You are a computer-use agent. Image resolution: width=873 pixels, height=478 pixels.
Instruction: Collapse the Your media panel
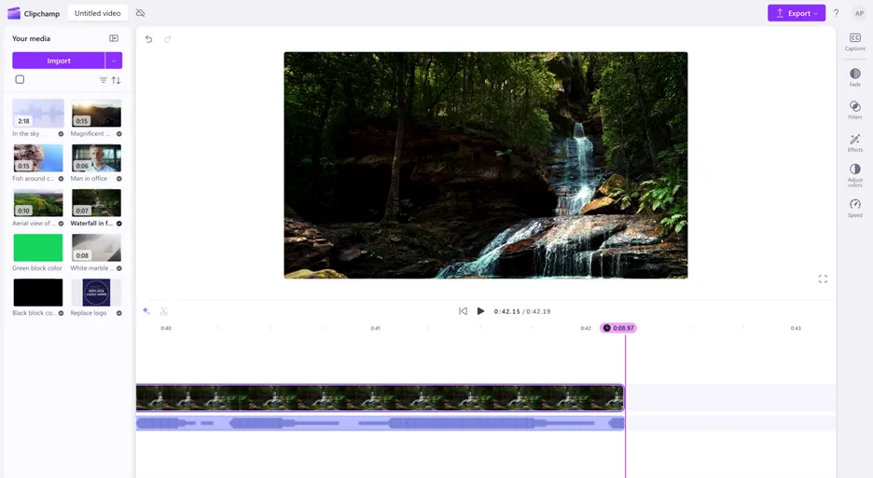(x=114, y=38)
